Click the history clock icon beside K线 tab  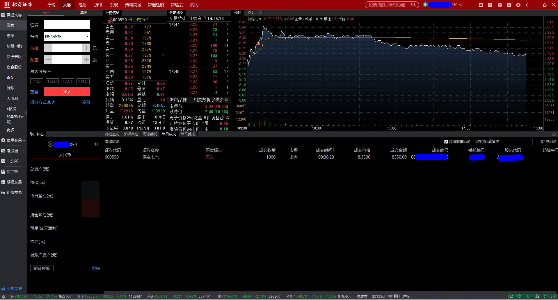click(260, 12)
